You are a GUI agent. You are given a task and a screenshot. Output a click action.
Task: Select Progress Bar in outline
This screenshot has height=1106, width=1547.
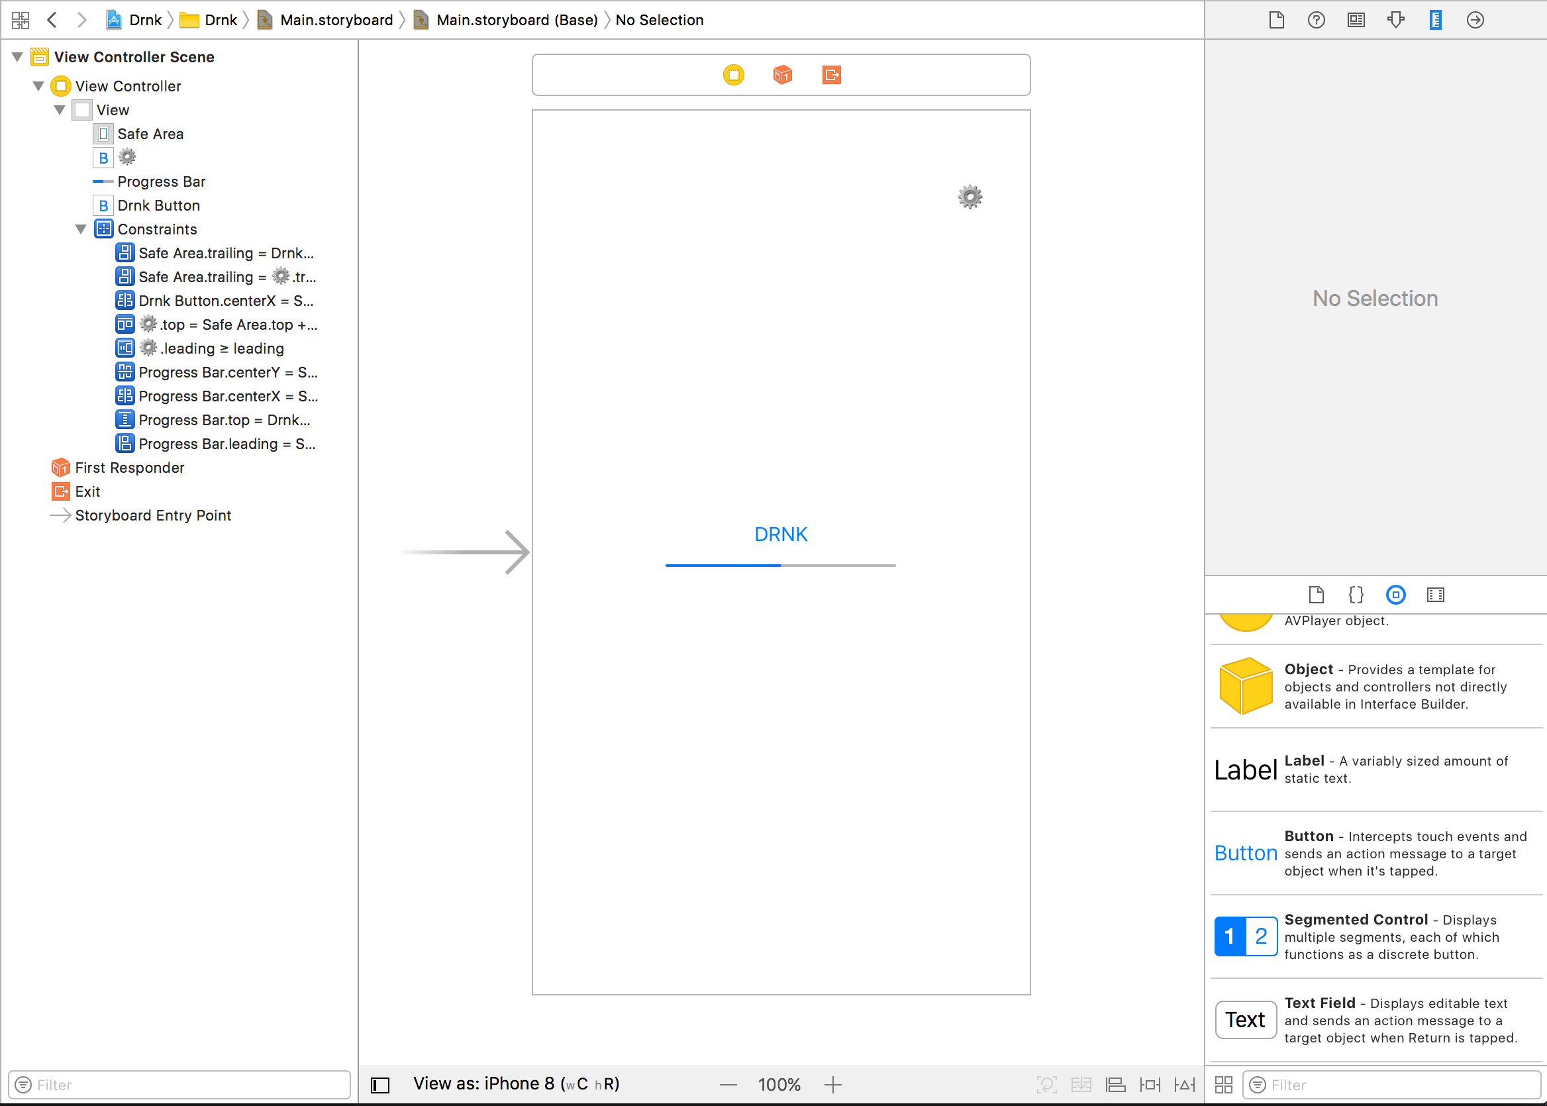[149, 181]
